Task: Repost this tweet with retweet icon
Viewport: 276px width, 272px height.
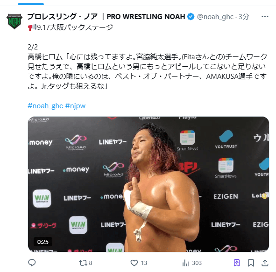Action: click(83, 263)
